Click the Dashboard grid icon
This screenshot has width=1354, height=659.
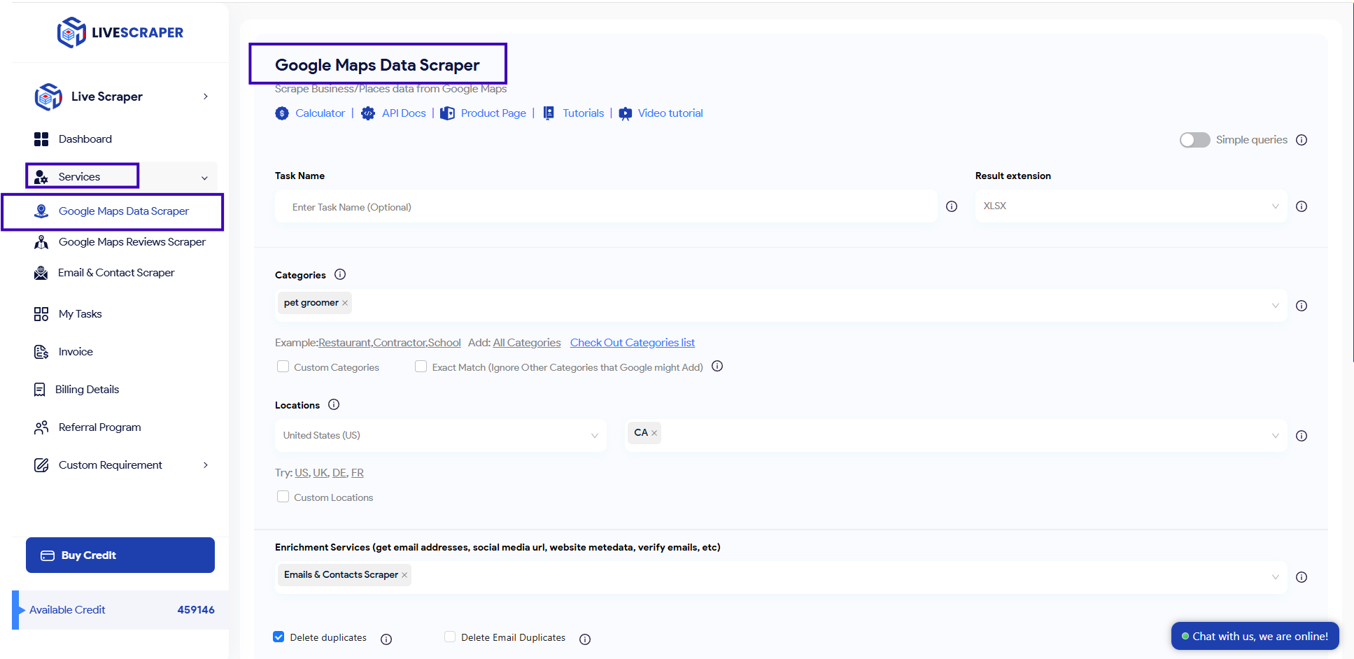click(x=41, y=139)
